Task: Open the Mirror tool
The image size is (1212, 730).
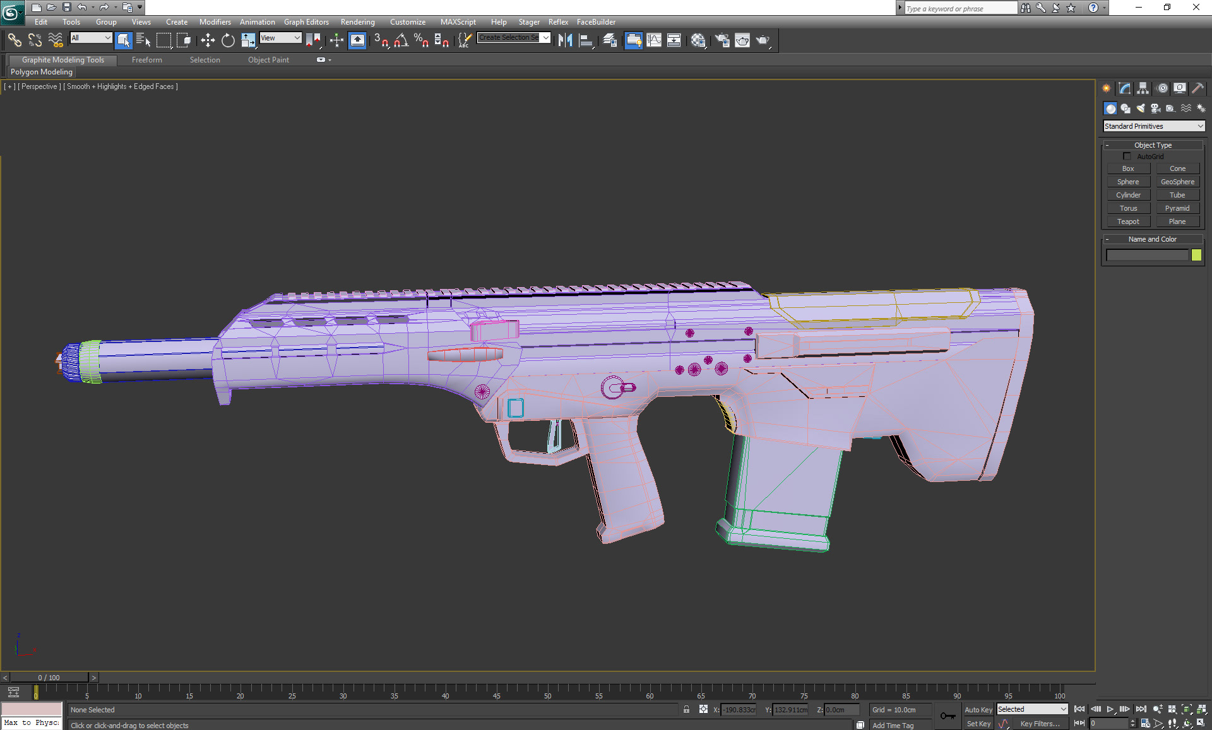Action: point(565,40)
